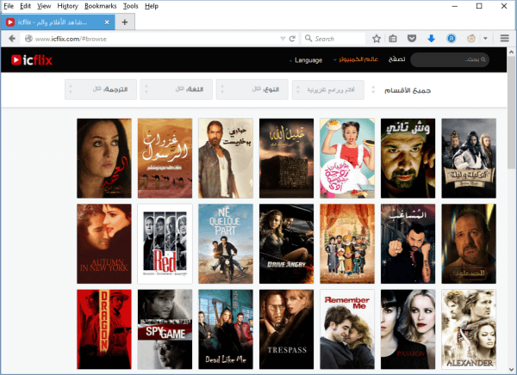Screen dimensions: 517x375
Task: Open the عالم الكمبيوتر account dropdown
Action: coord(356,59)
